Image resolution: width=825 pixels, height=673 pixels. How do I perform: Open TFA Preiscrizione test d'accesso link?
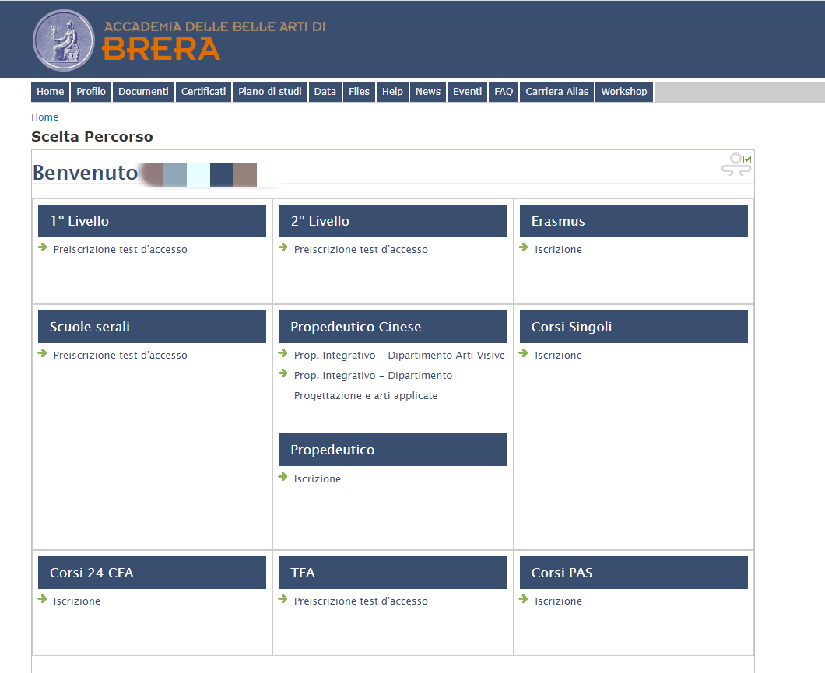tap(361, 601)
